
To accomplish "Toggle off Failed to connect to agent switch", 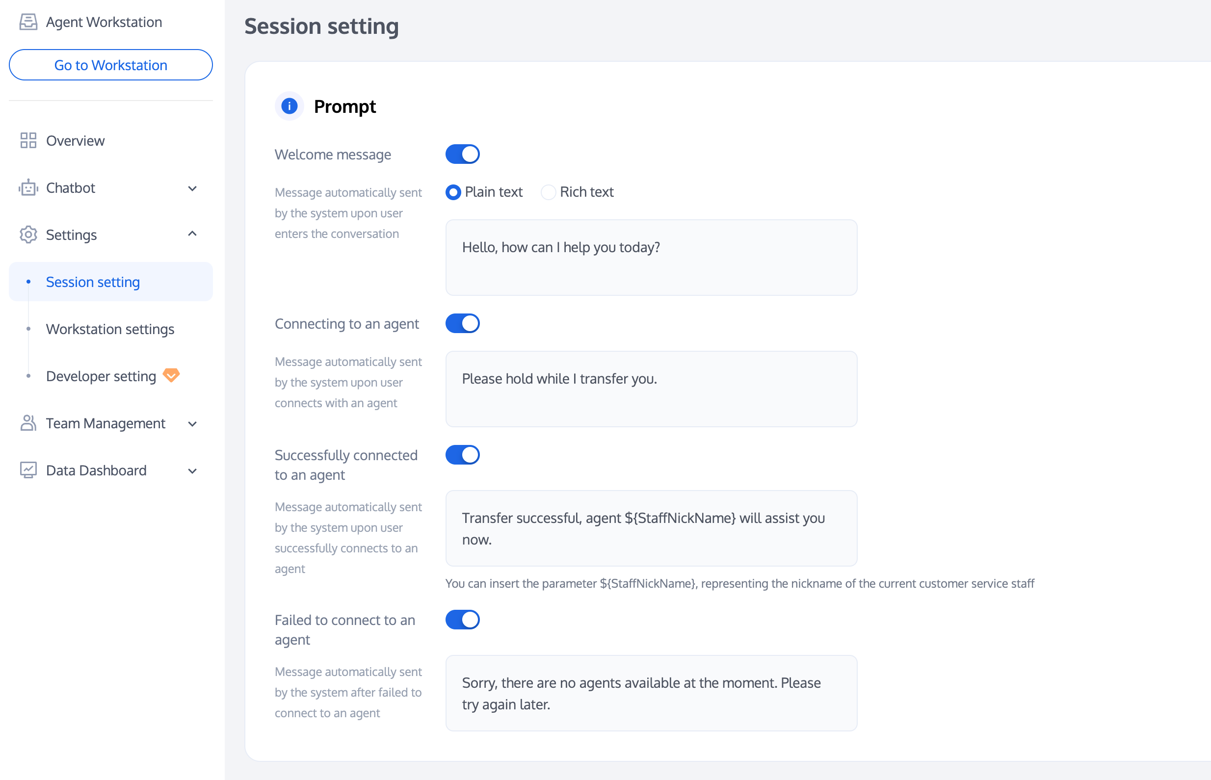I will tap(462, 620).
